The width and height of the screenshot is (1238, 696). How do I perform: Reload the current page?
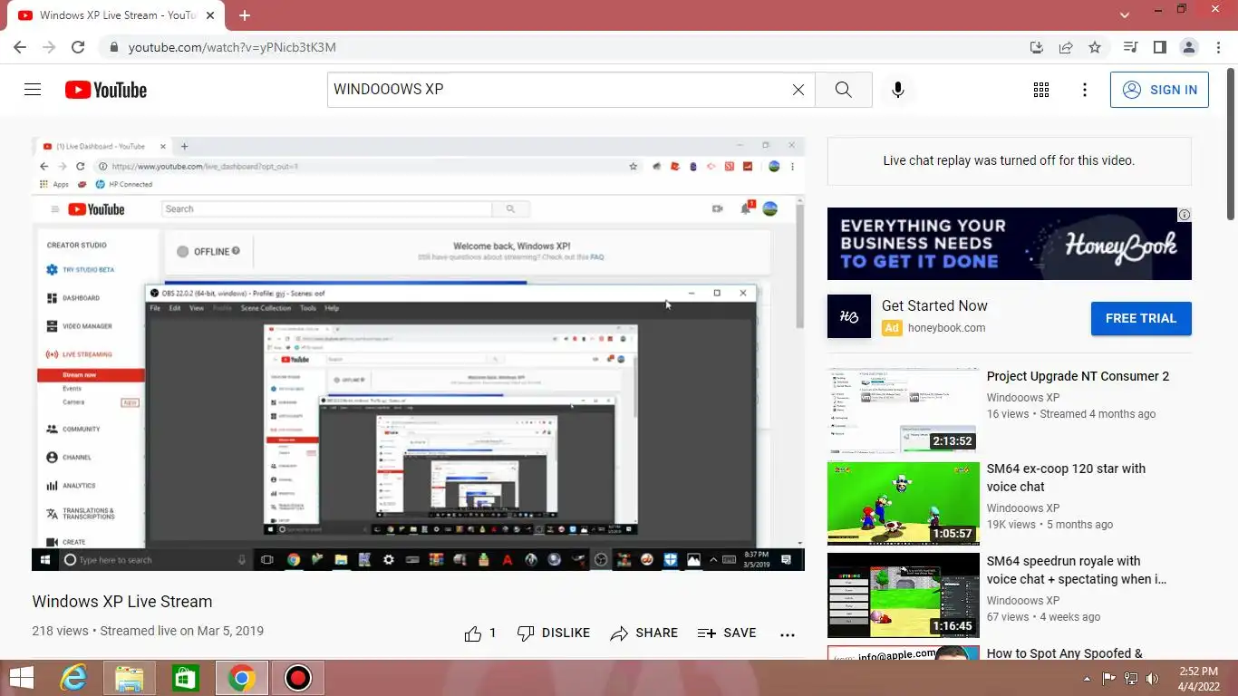[78, 47]
